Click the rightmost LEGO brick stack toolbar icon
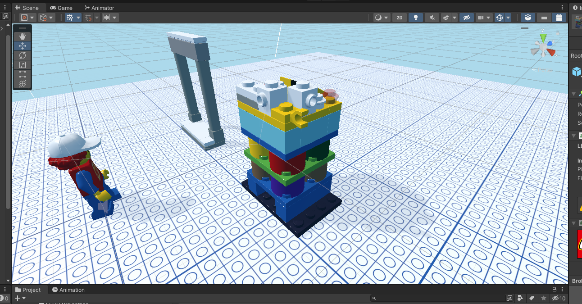The width and height of the screenshot is (582, 304). pyautogui.click(x=559, y=17)
